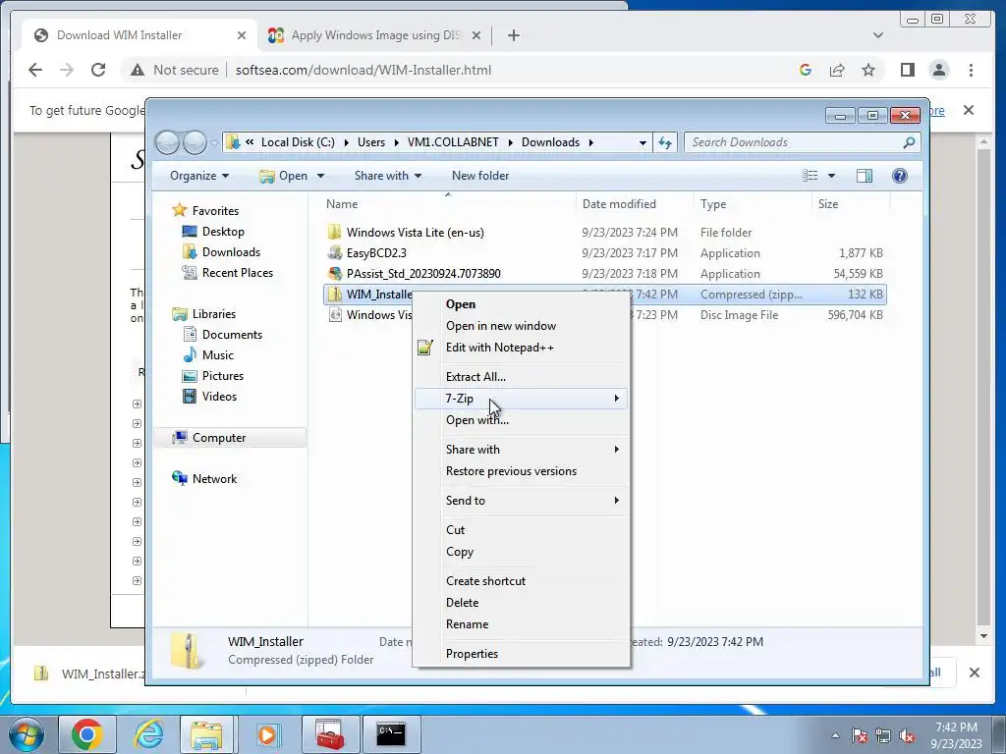Open the Music library
The image size is (1006, 754).
click(x=217, y=355)
